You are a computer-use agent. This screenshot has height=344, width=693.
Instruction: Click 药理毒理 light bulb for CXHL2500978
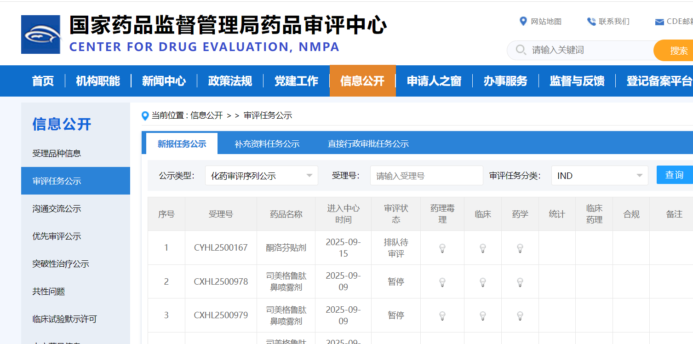point(442,282)
